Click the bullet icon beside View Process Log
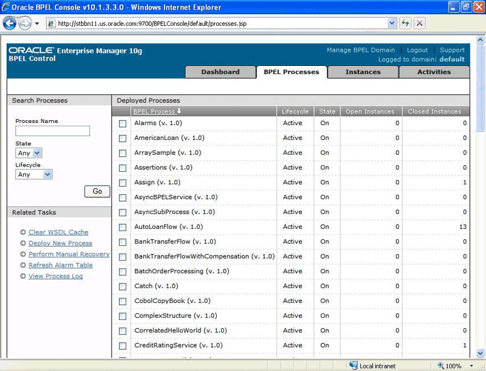The width and height of the screenshot is (486, 371). click(23, 276)
